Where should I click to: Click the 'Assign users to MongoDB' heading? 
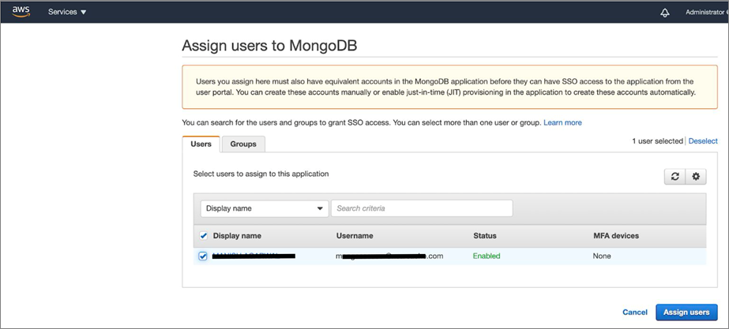point(269,46)
